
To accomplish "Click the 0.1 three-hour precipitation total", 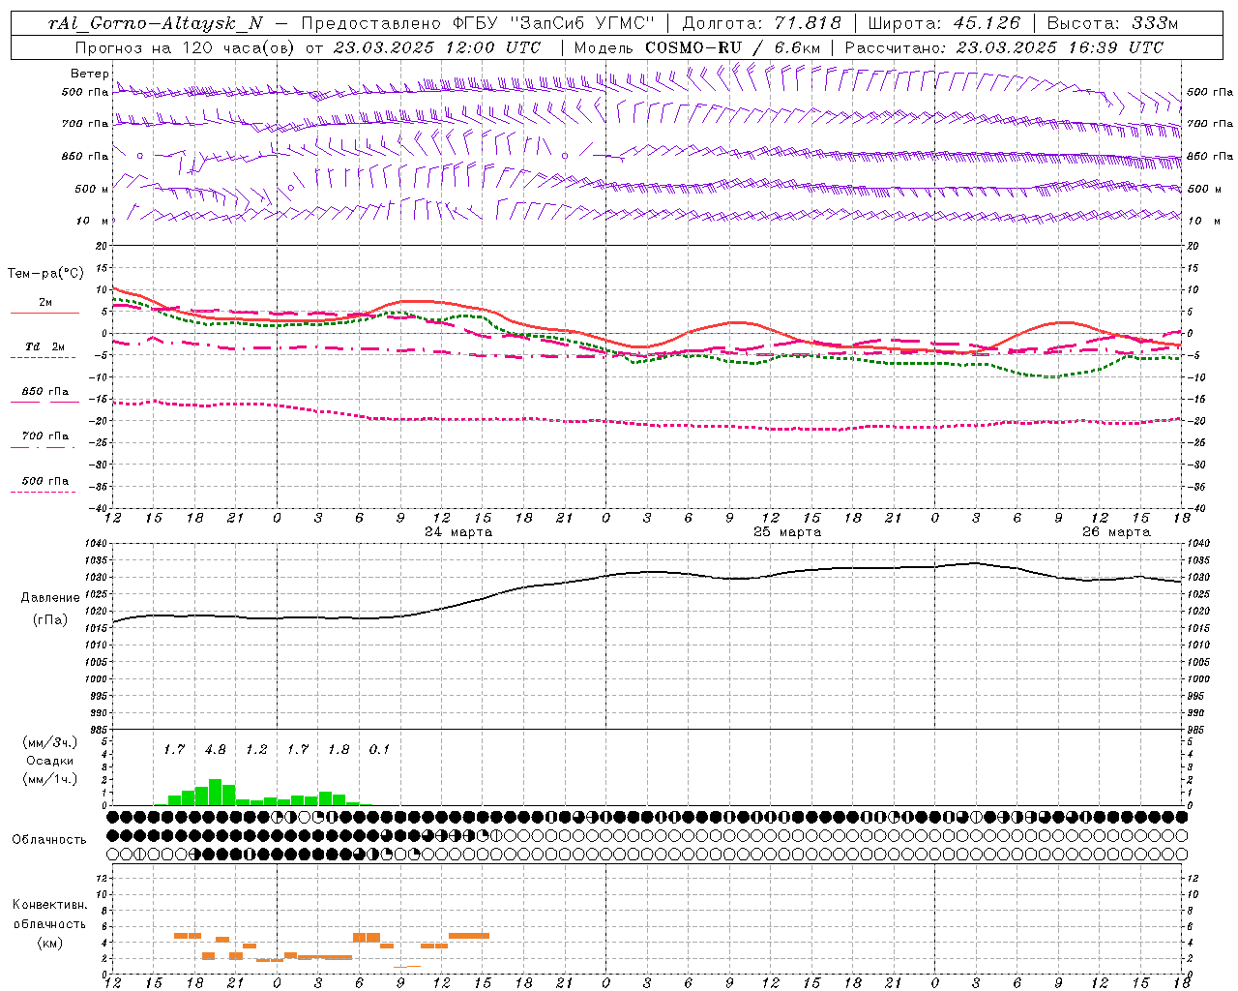I will pyautogui.click(x=379, y=750).
